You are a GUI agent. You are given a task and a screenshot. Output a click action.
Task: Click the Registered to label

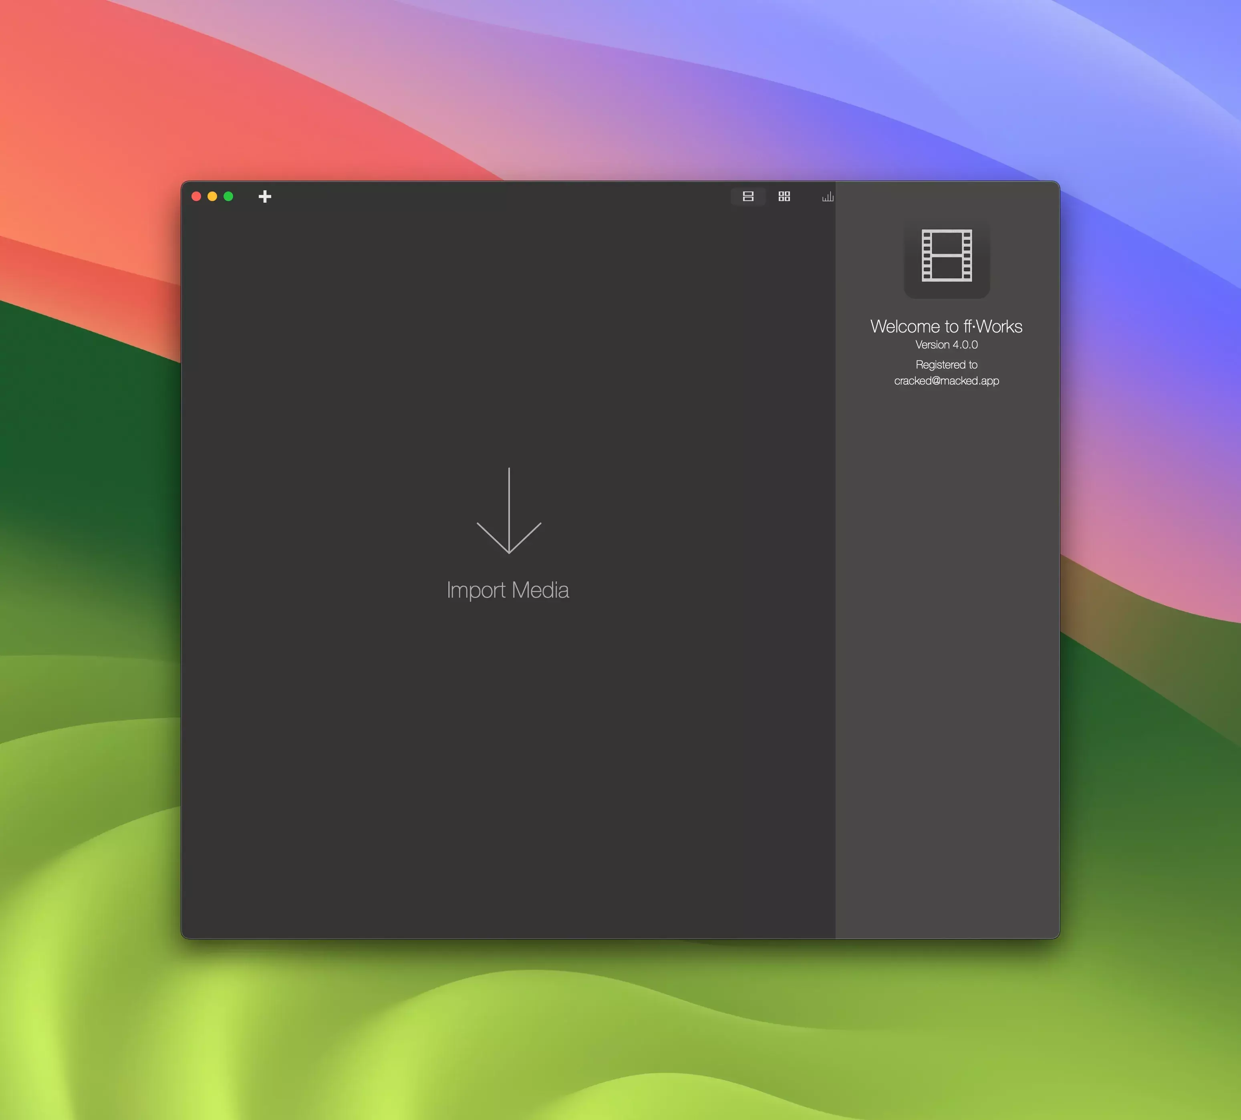pos(946,365)
